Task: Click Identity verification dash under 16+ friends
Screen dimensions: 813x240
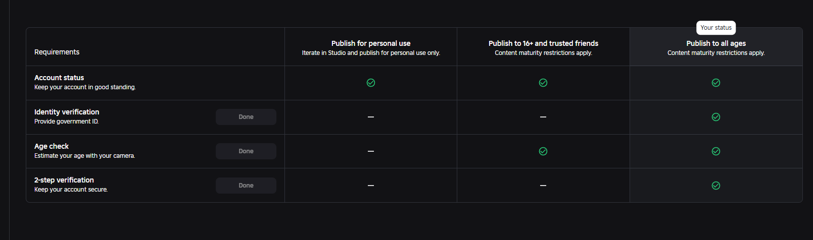Action: click(543, 117)
